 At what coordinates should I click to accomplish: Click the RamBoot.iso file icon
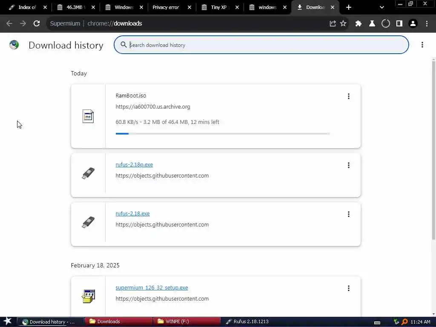click(x=88, y=116)
